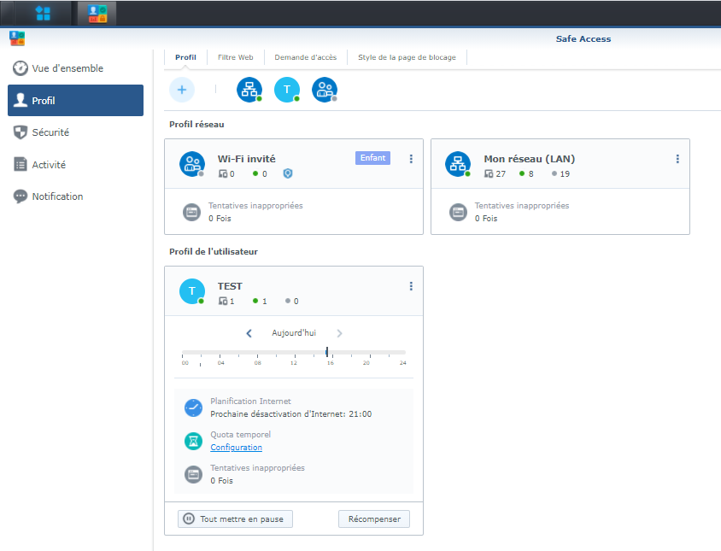Switch to Safe Access app in taskbar

97,14
